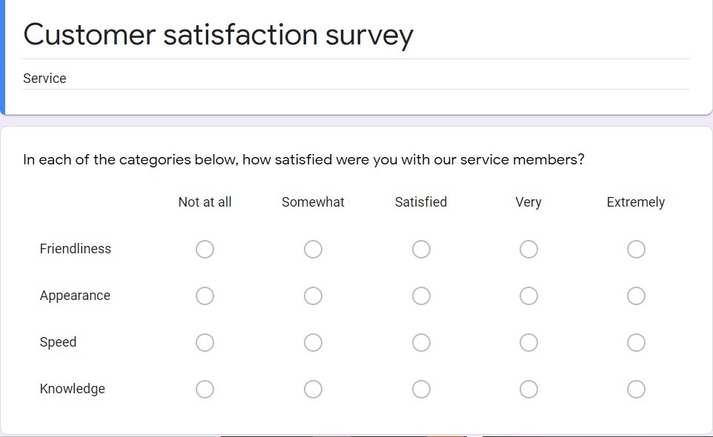Image resolution: width=713 pixels, height=437 pixels.
Task: Mark Speed as Very
Action: pyautogui.click(x=528, y=343)
